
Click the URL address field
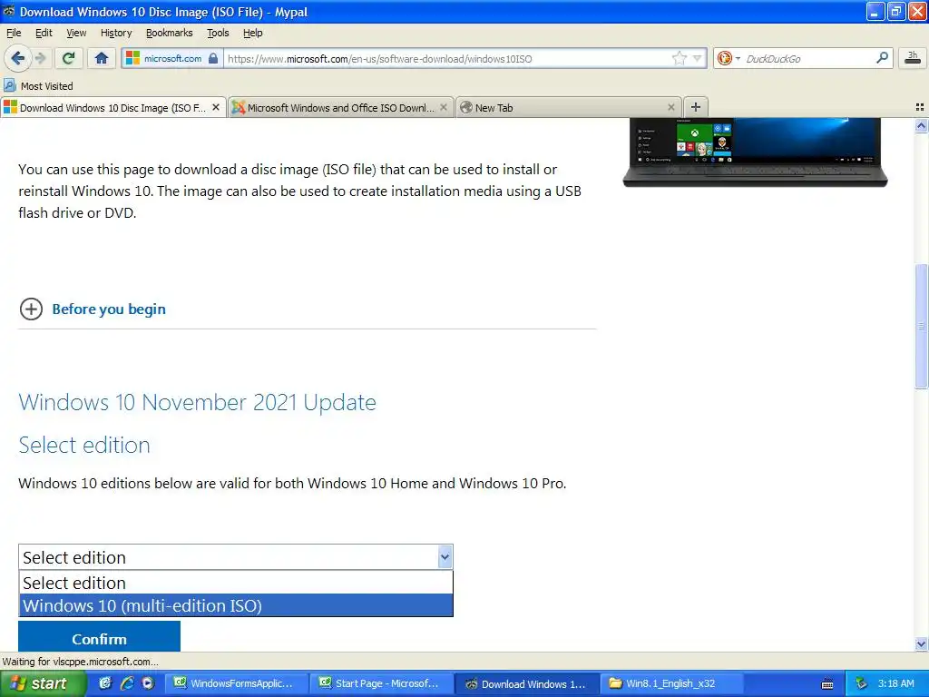pos(447,58)
